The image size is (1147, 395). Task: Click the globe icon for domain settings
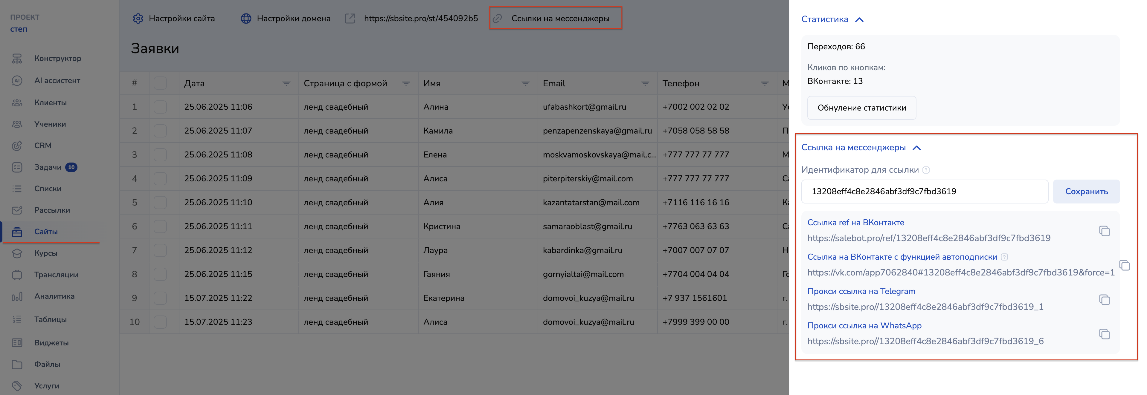(x=246, y=19)
